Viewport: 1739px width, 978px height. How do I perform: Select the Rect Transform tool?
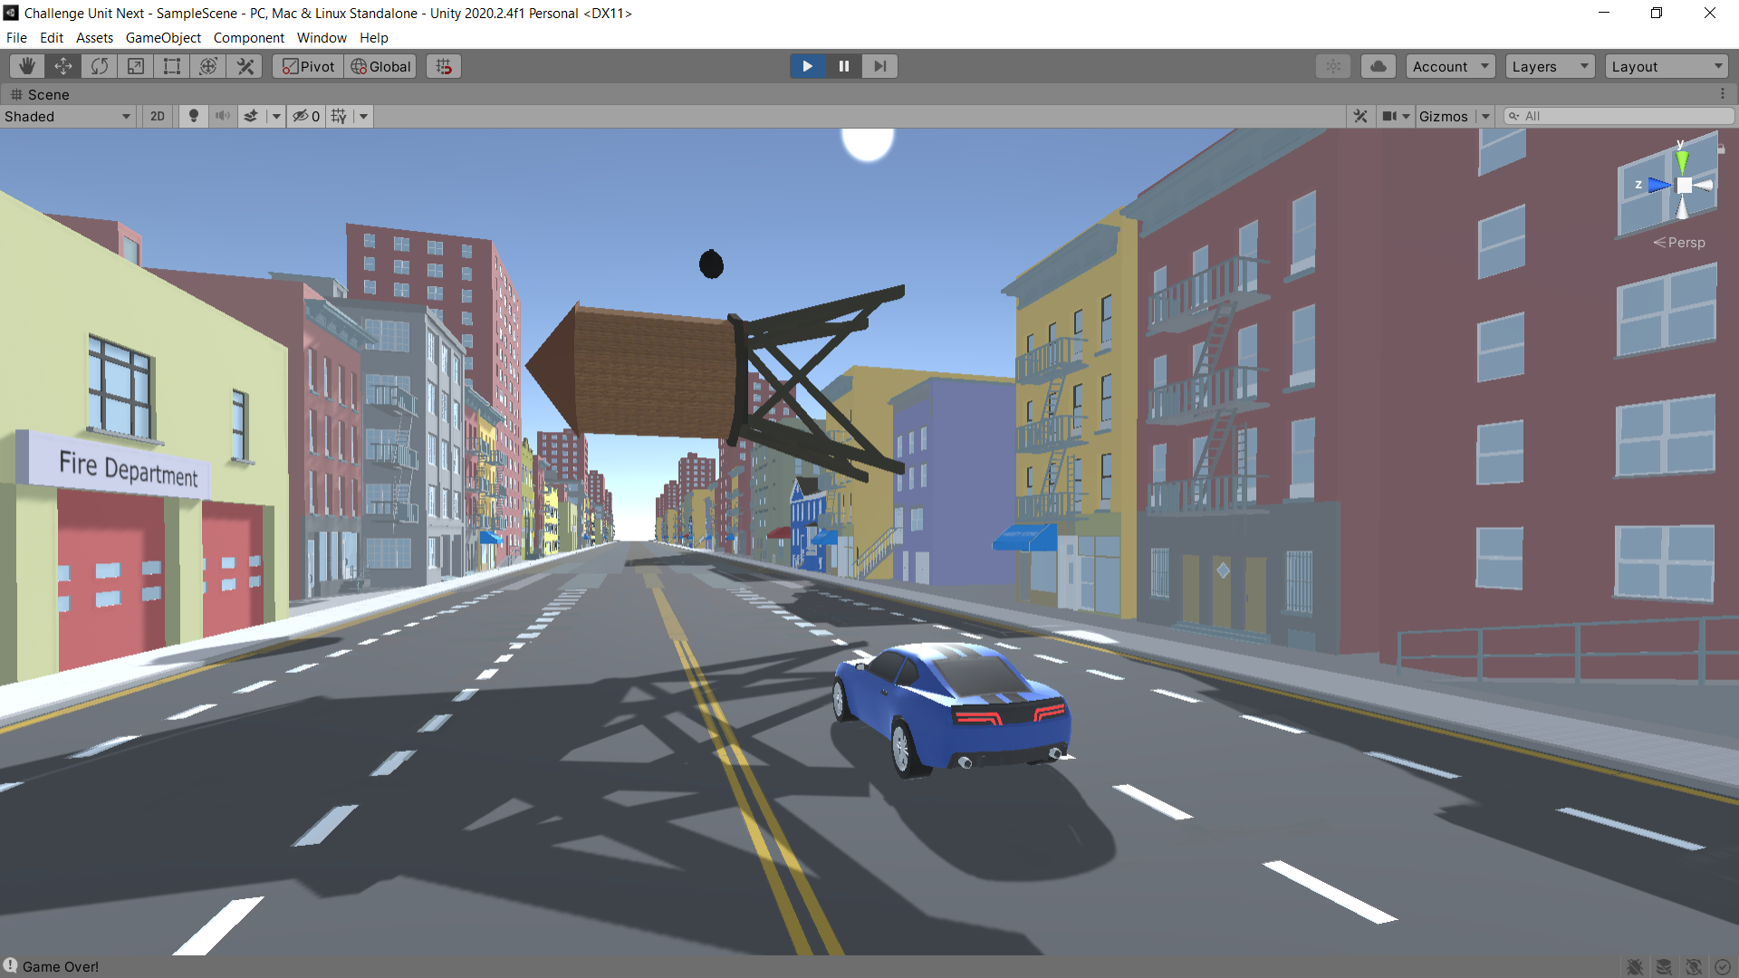click(x=172, y=66)
